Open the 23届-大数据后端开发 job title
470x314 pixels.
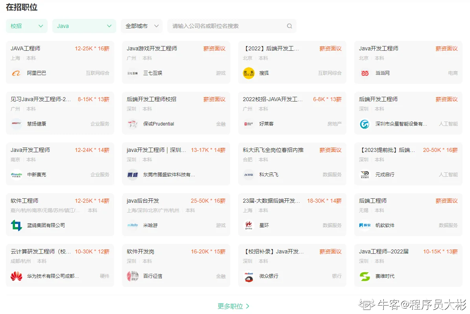(x=271, y=201)
